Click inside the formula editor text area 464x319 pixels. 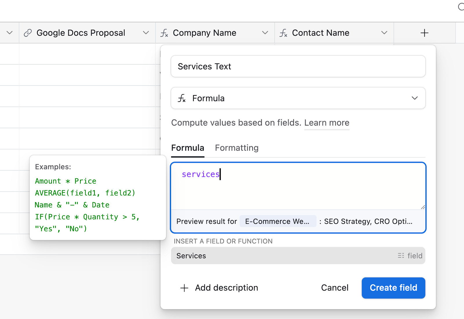coord(298,186)
